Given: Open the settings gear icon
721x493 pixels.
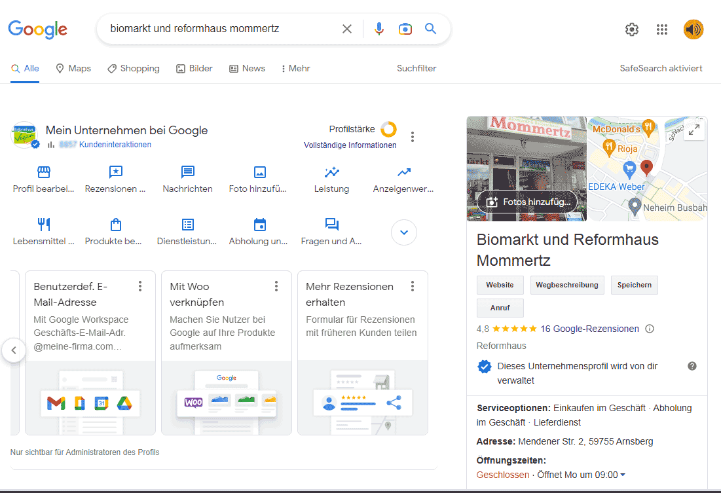Looking at the screenshot, I should (x=632, y=29).
